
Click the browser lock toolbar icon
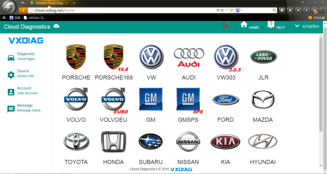[x=290, y=10]
